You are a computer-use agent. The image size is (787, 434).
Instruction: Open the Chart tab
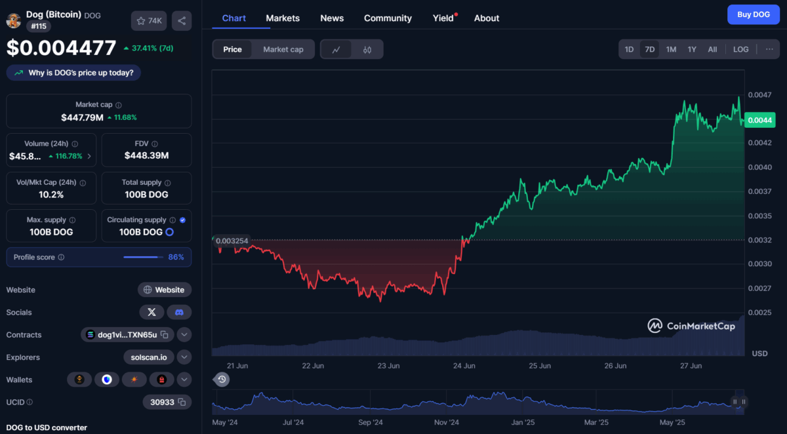pyautogui.click(x=234, y=18)
